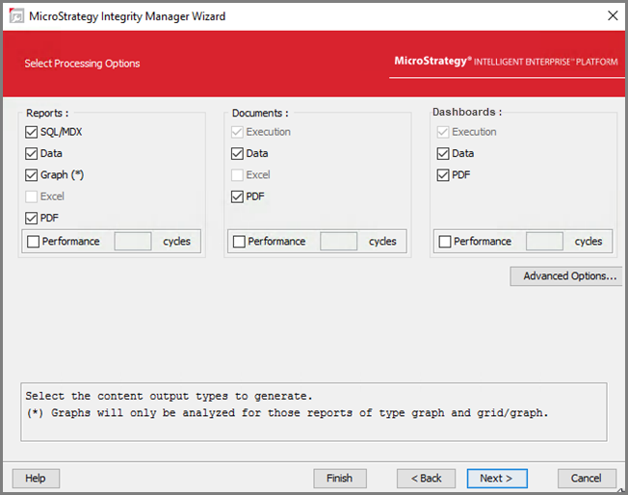Enable Performance for Dashboards
628x495 pixels.
coord(445,242)
